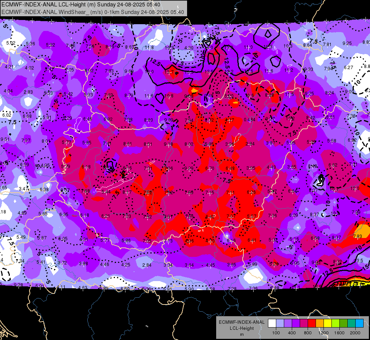Viewport: 370px width, 340px height.
Task: Click the grid value 4.30
Action: 189,48
